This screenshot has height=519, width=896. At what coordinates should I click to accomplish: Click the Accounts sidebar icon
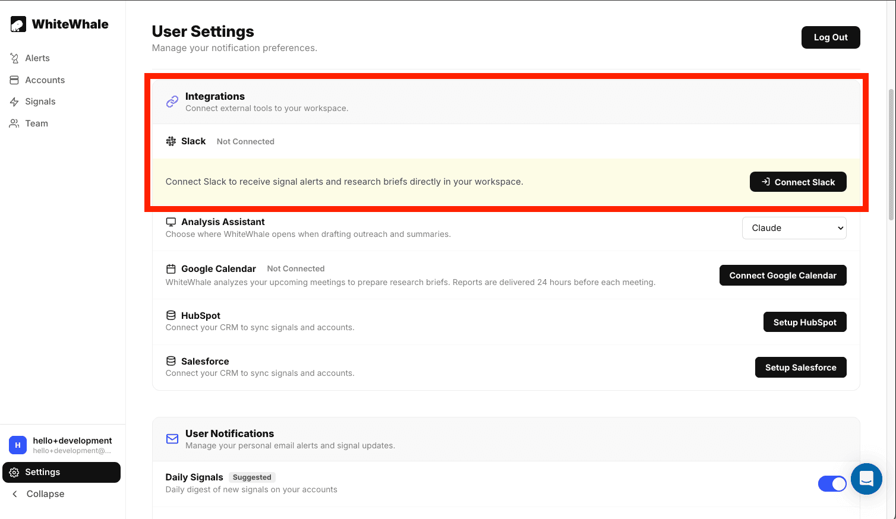tap(14, 80)
